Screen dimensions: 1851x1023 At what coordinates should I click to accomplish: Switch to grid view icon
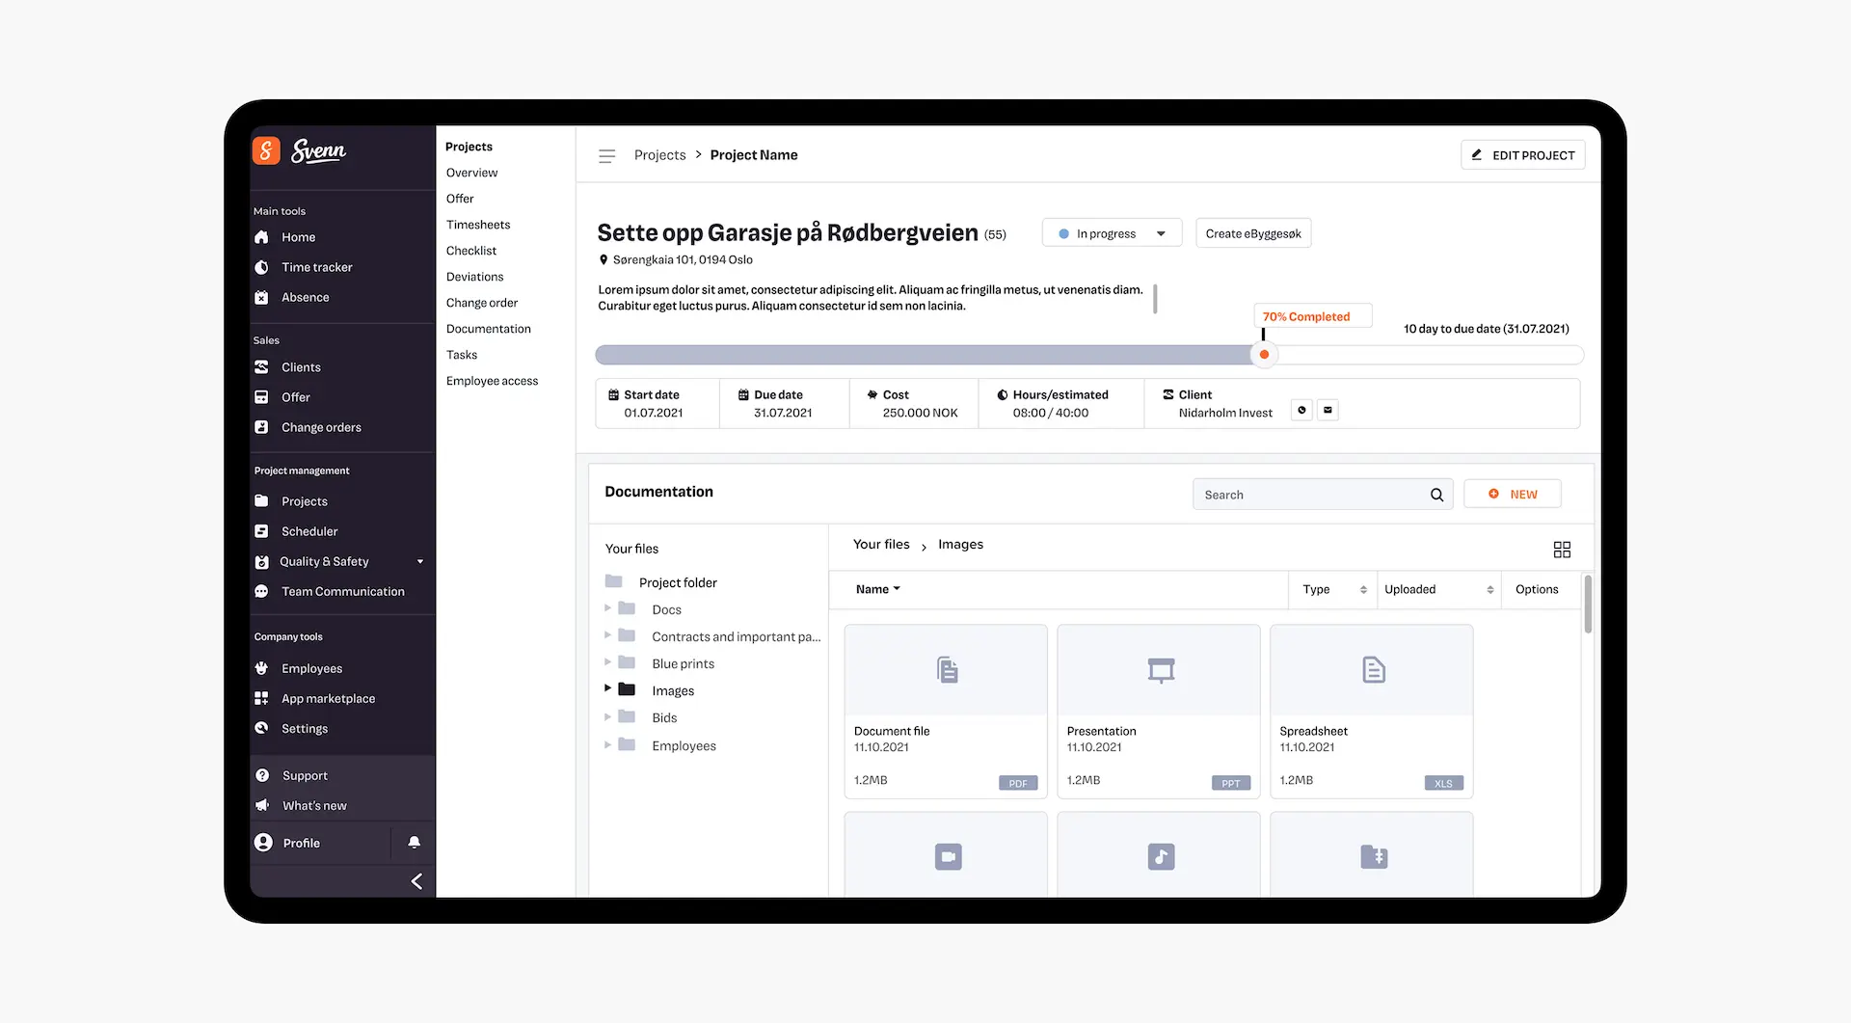[1562, 549]
